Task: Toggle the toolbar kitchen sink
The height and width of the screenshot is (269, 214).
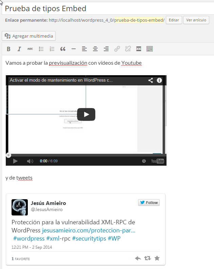Action: [150, 49]
